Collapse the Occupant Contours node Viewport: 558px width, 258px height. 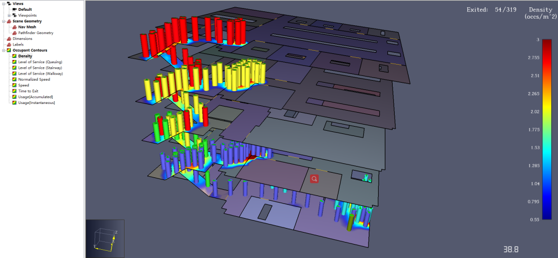3,50
